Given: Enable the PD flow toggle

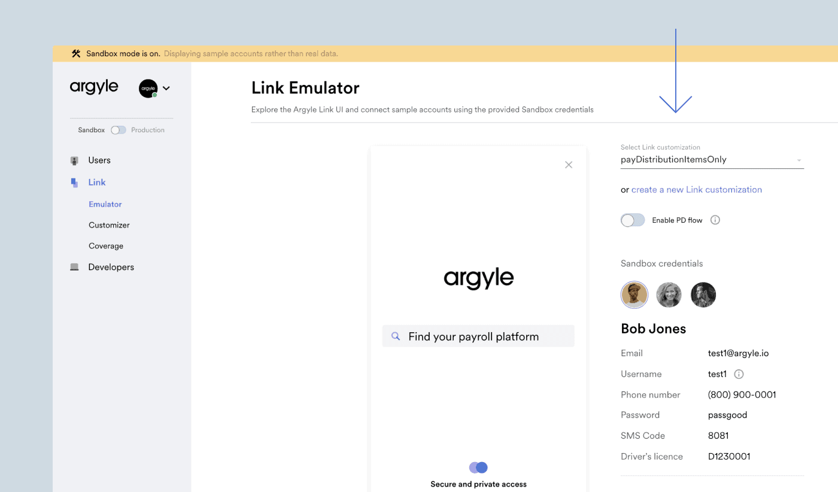Looking at the screenshot, I should click(633, 220).
